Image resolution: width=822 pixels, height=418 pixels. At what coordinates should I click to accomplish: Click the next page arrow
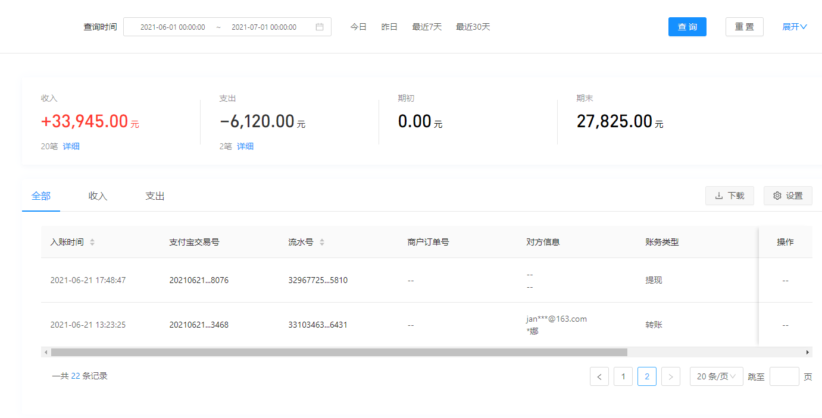pos(671,376)
